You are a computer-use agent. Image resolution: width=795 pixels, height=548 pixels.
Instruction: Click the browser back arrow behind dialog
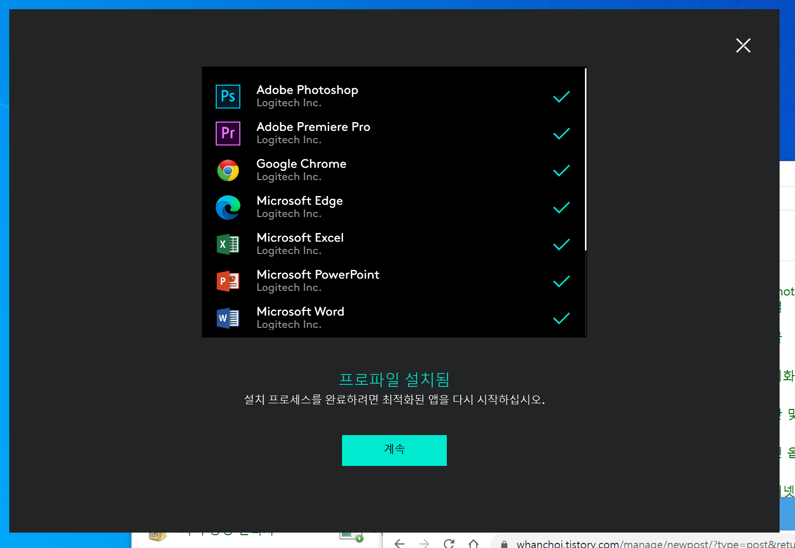(x=399, y=543)
